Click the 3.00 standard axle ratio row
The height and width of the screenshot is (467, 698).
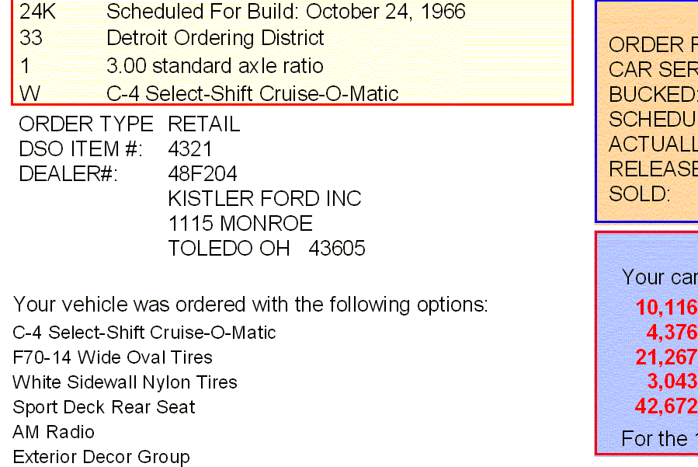click(x=292, y=66)
